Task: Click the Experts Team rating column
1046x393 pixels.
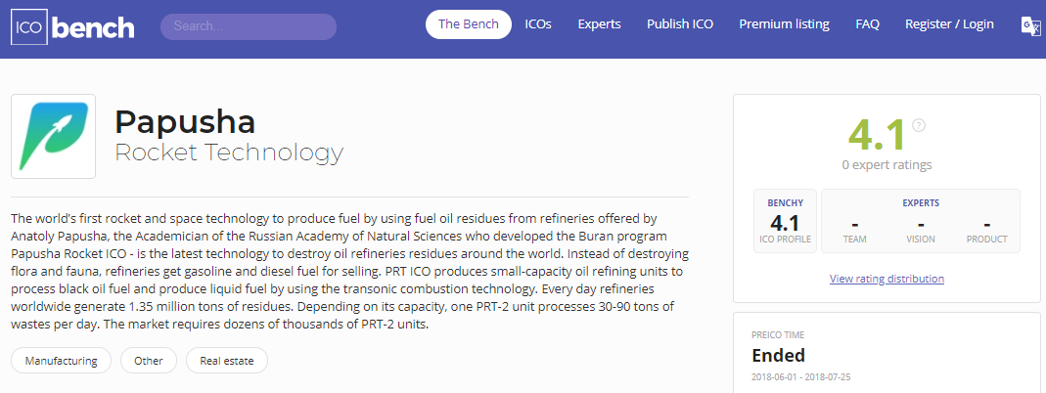Action: coord(854,227)
